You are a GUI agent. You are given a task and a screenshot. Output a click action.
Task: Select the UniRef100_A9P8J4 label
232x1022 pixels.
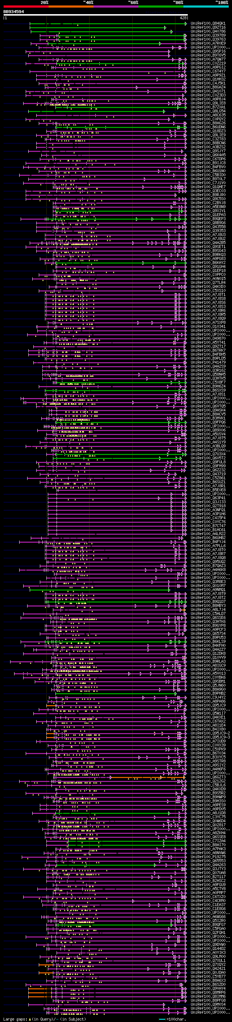click(x=208, y=99)
